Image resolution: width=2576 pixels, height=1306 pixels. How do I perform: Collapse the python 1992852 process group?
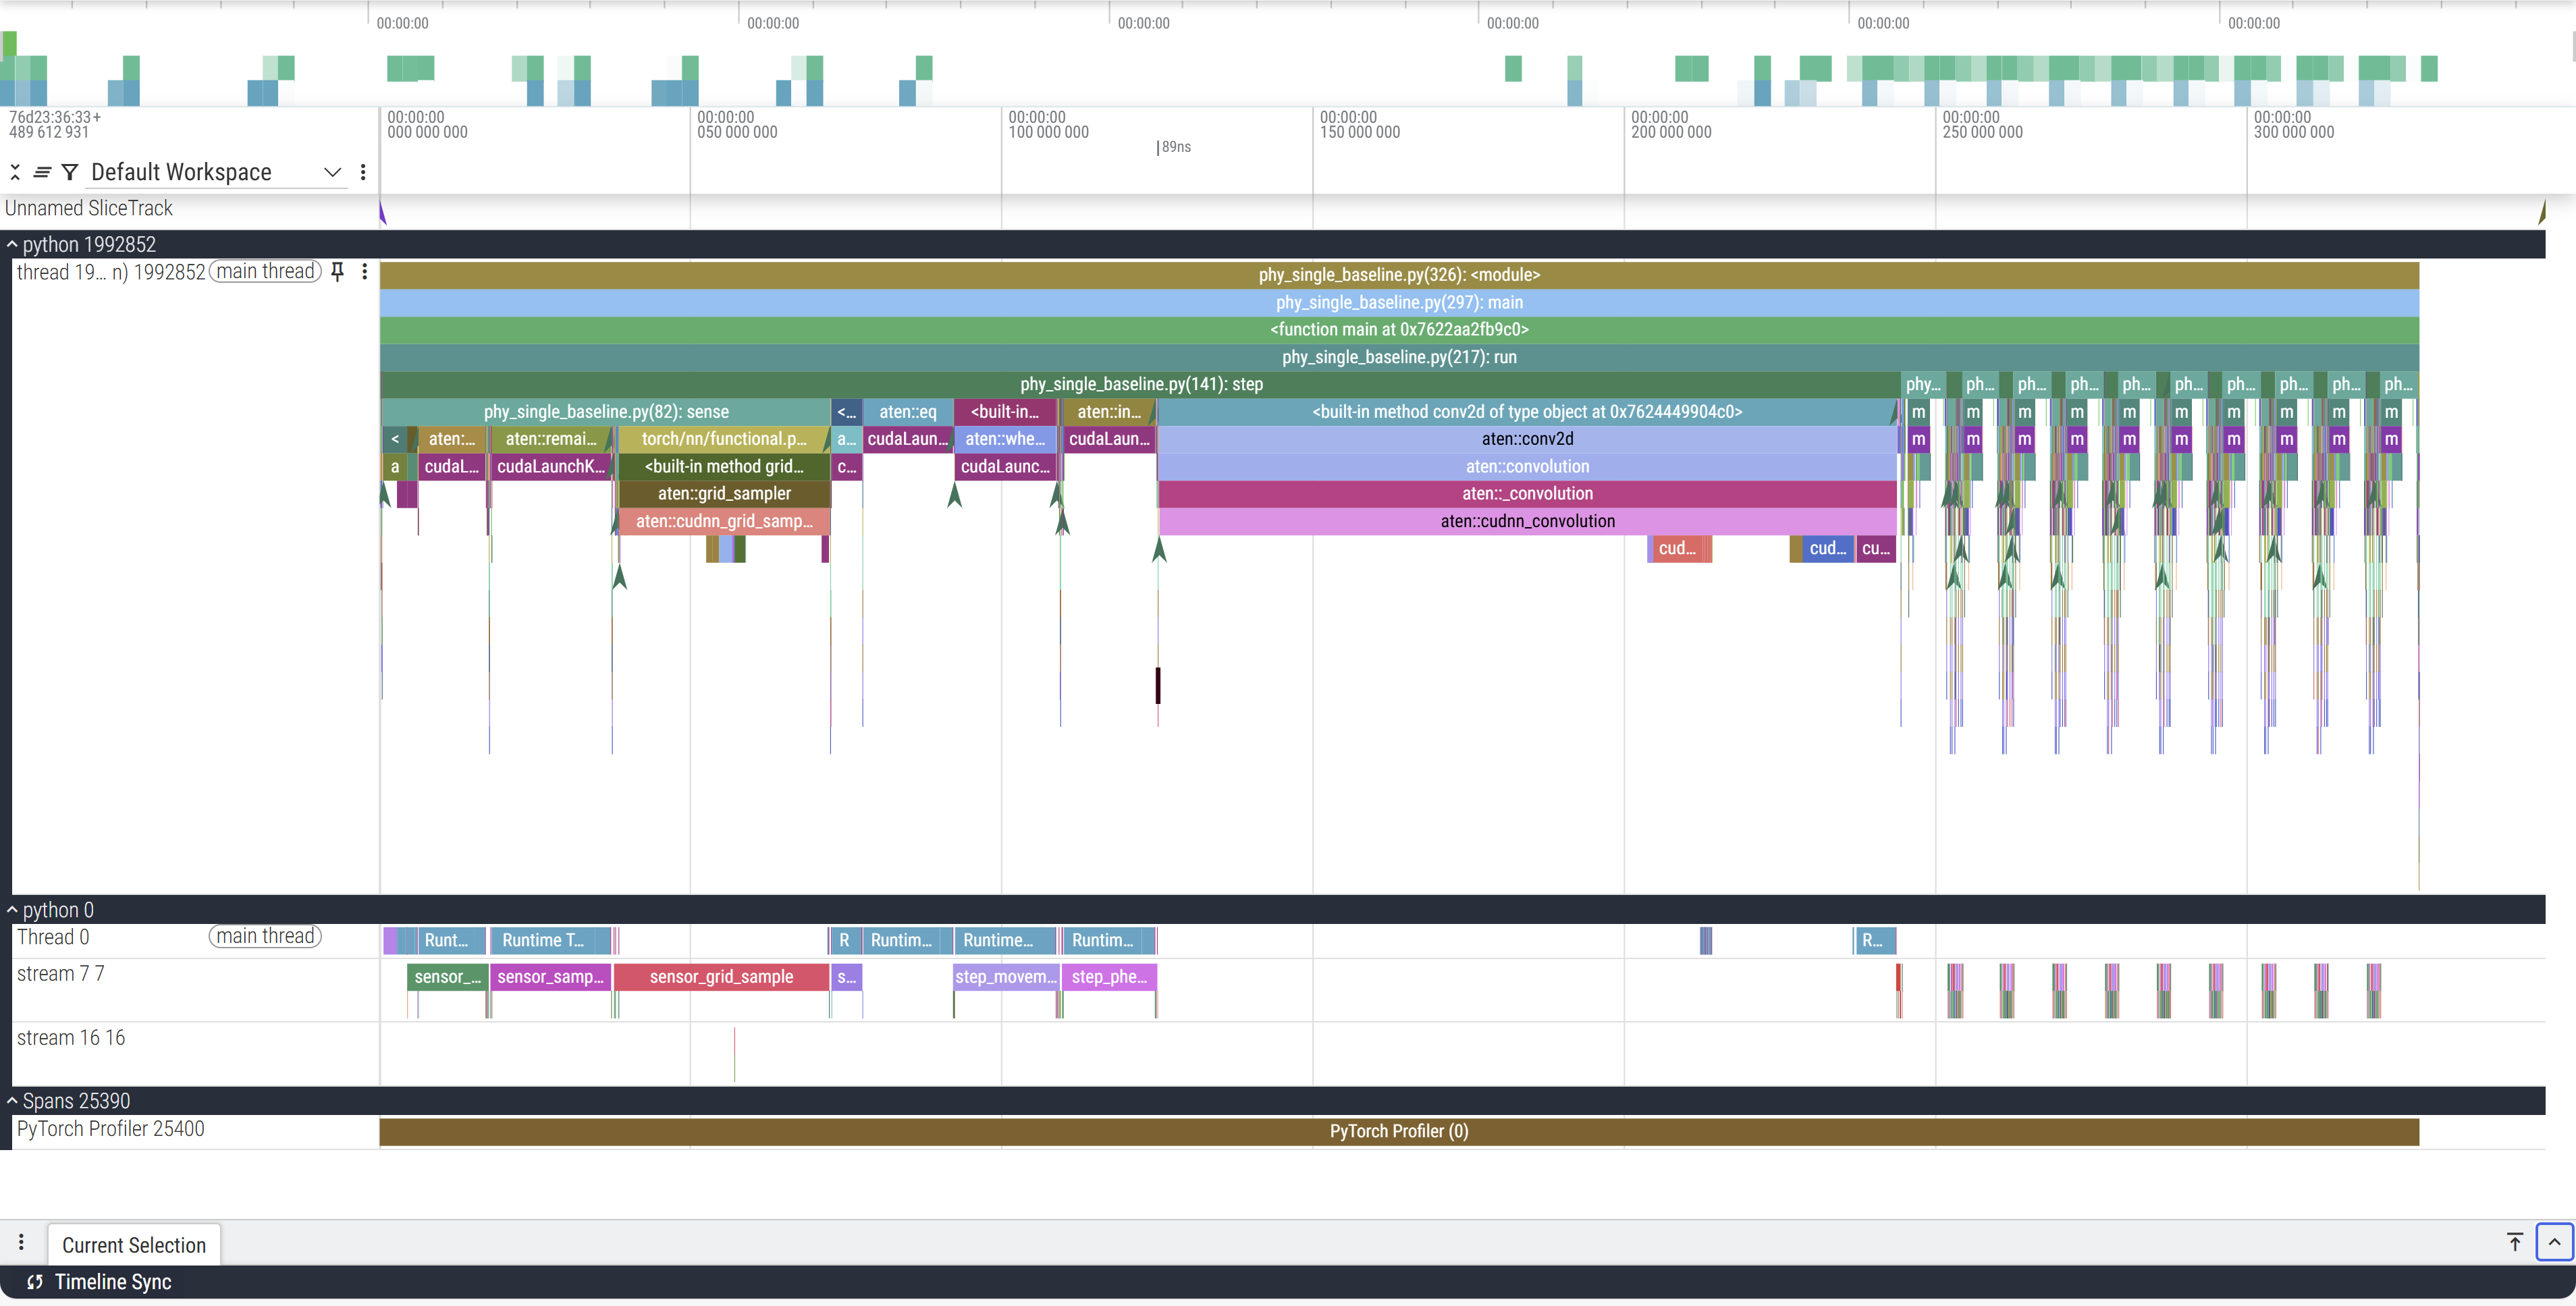pos(12,244)
